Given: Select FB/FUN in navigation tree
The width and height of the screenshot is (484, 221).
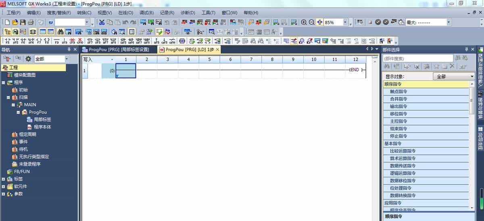Looking at the screenshot, I should (22, 171).
